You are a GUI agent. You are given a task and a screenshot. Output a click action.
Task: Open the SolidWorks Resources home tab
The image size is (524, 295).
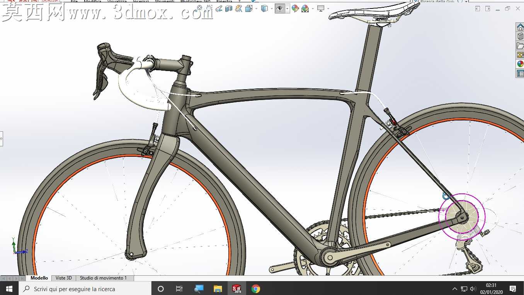[x=520, y=27]
